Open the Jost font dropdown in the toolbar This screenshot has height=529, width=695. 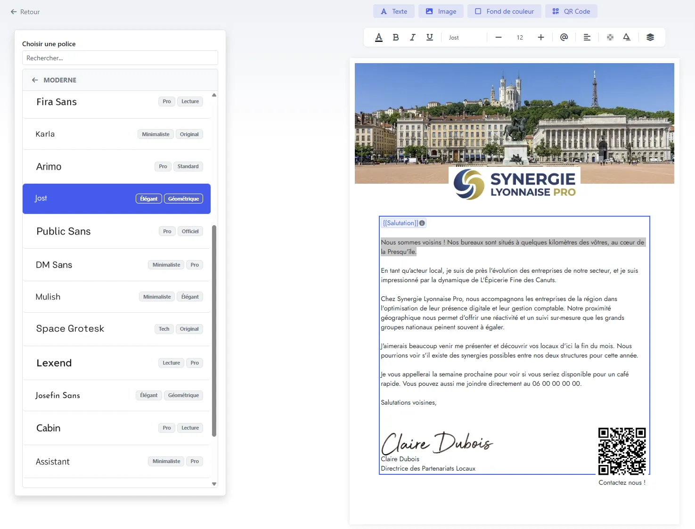464,37
